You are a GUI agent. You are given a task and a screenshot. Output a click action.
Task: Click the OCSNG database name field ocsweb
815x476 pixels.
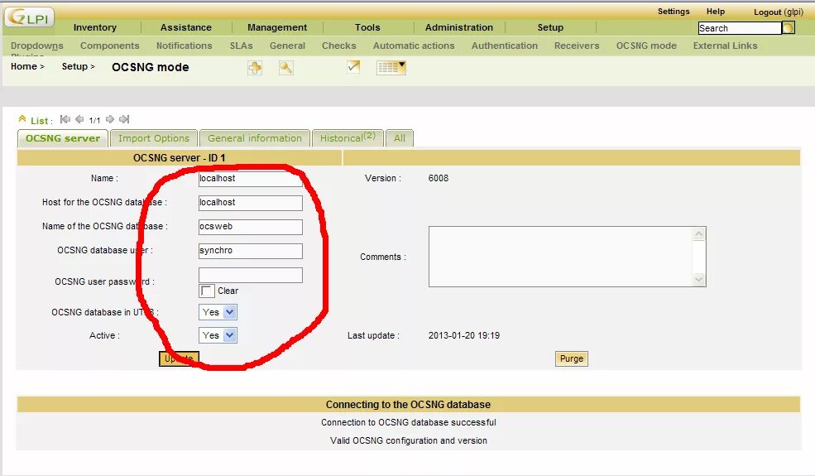(251, 227)
